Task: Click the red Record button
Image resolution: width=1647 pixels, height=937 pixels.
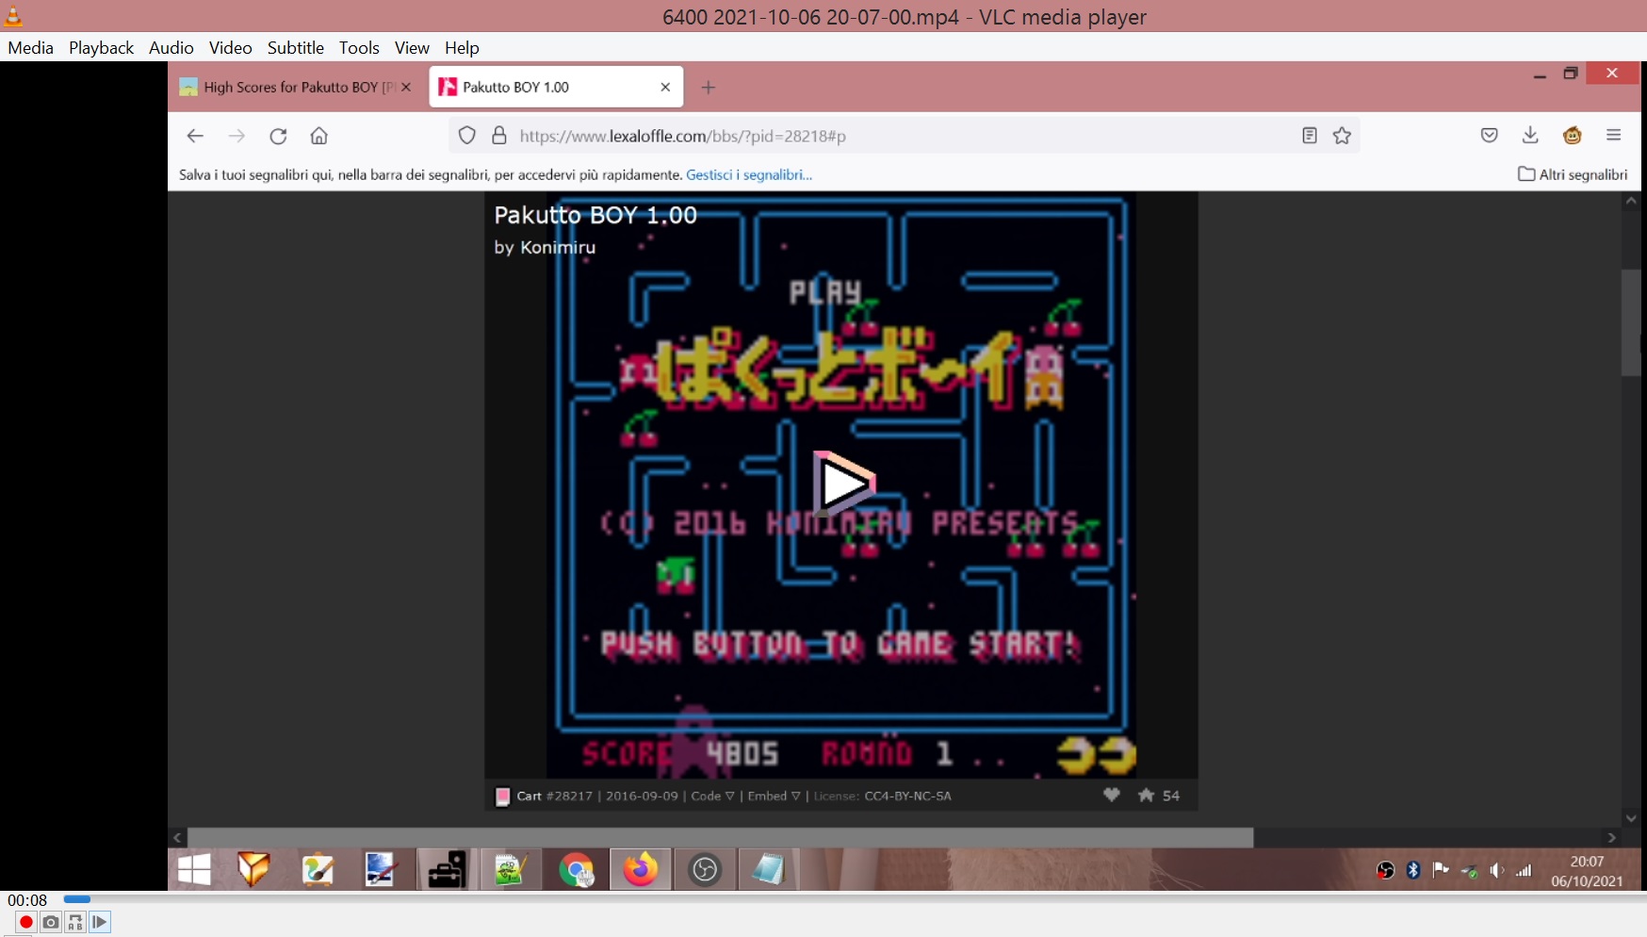Action: click(x=25, y=922)
